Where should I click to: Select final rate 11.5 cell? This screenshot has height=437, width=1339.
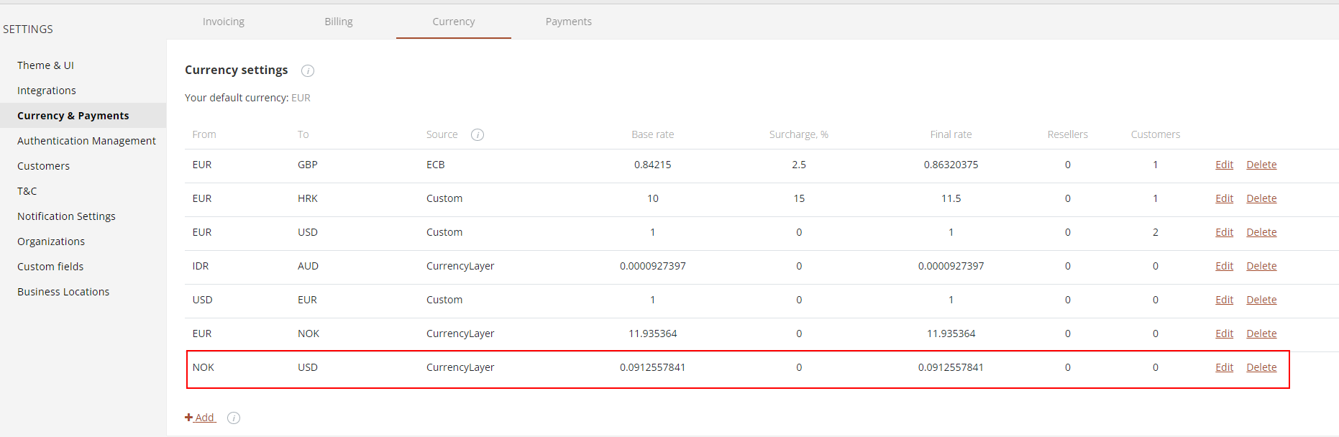pyautogui.click(x=951, y=198)
